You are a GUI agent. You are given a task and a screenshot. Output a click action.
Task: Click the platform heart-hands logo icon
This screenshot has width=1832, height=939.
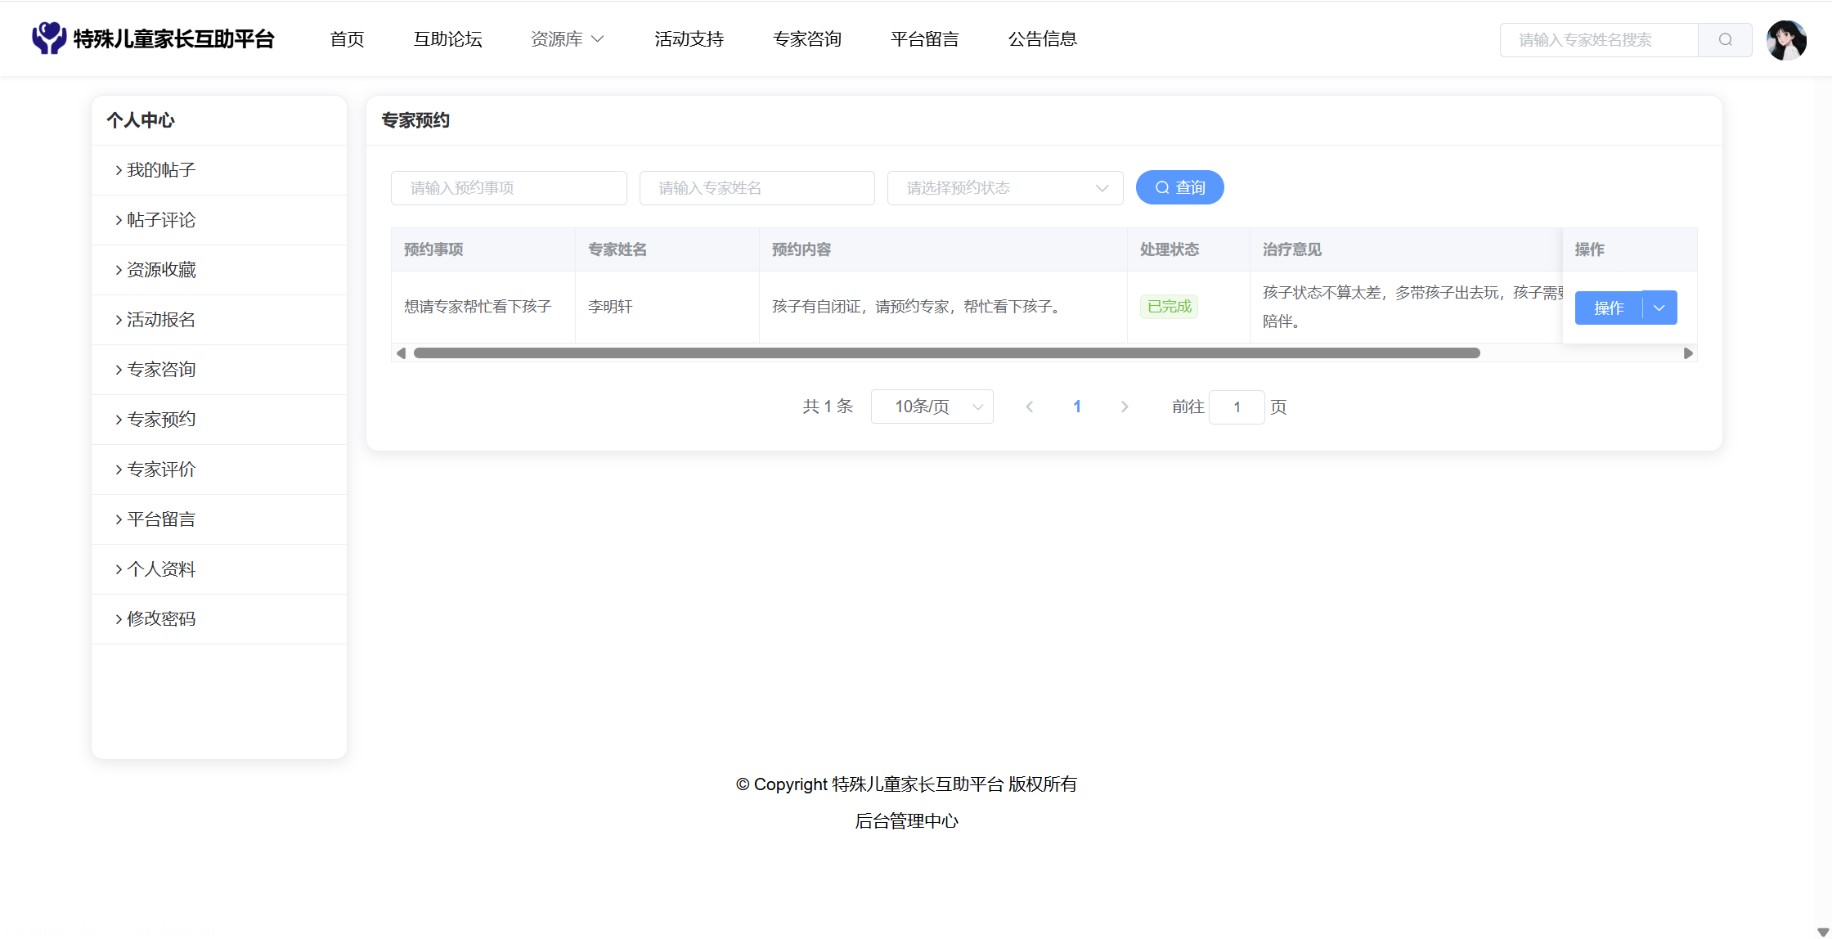point(48,38)
